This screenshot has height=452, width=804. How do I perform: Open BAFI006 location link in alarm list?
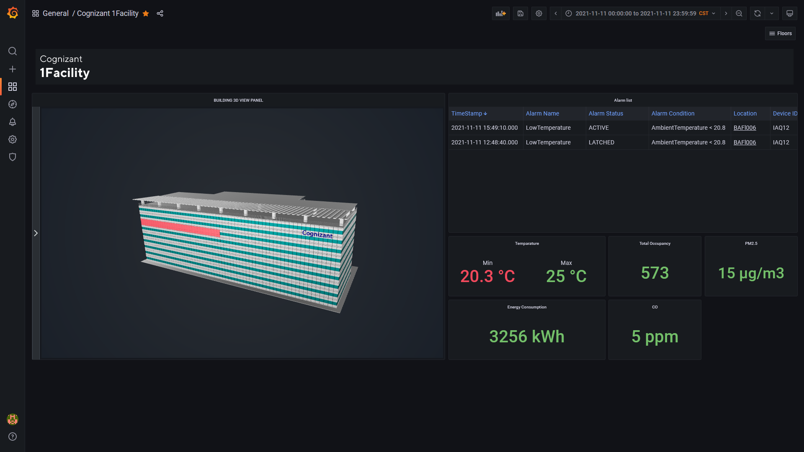[745, 128]
